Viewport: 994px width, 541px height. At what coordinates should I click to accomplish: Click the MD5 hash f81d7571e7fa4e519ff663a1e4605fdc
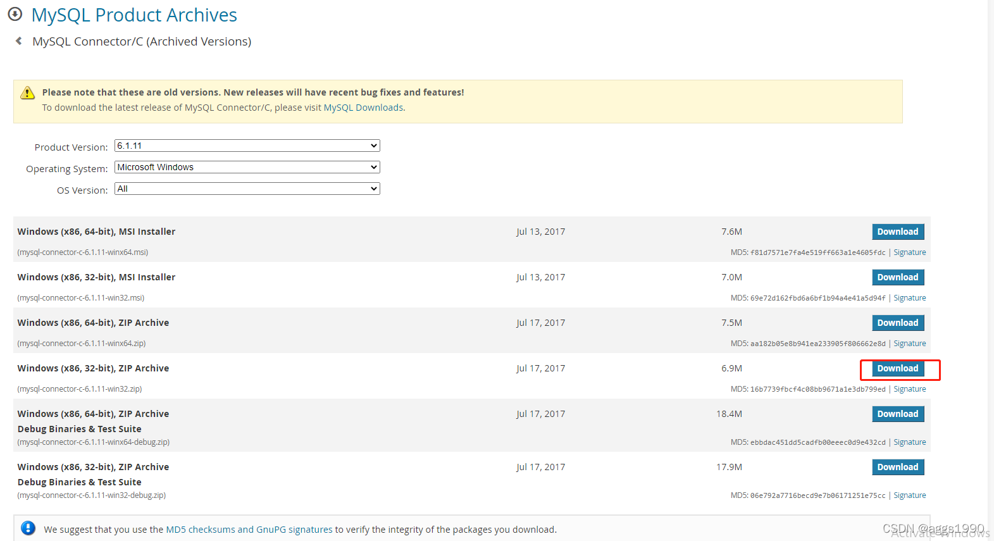click(818, 252)
